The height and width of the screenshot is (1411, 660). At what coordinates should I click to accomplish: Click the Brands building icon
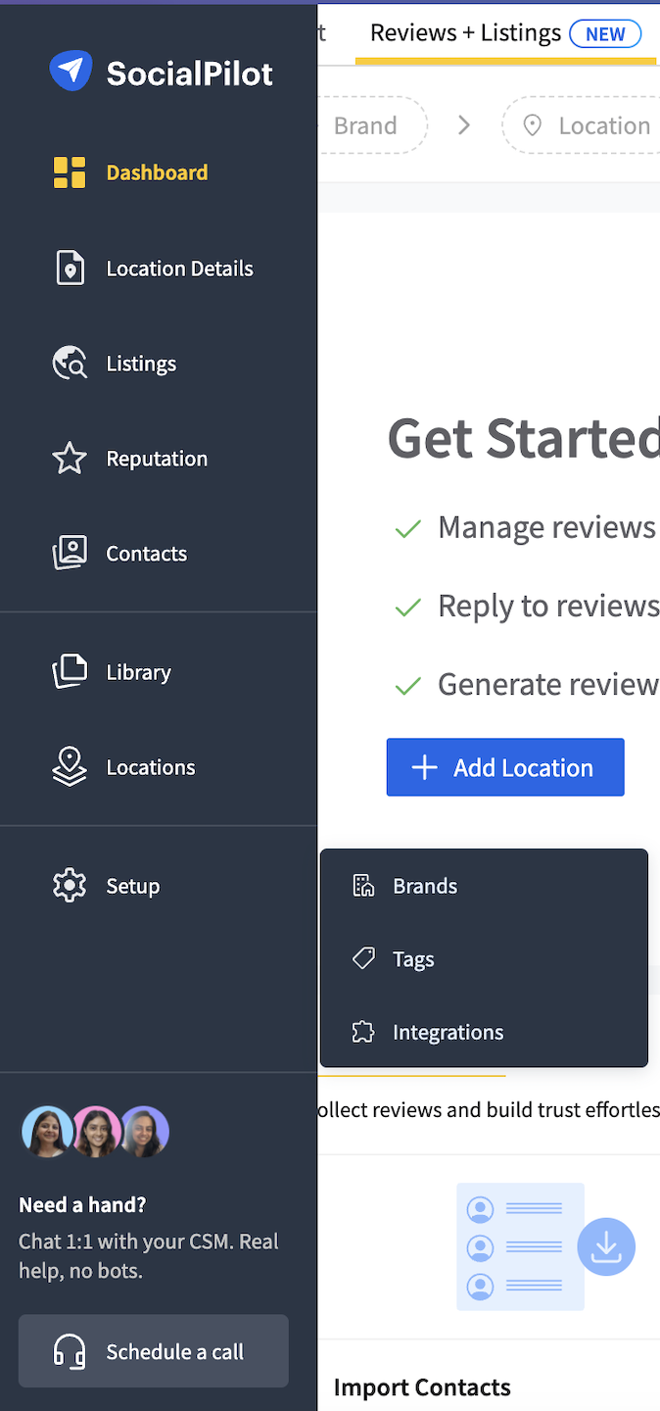(363, 886)
